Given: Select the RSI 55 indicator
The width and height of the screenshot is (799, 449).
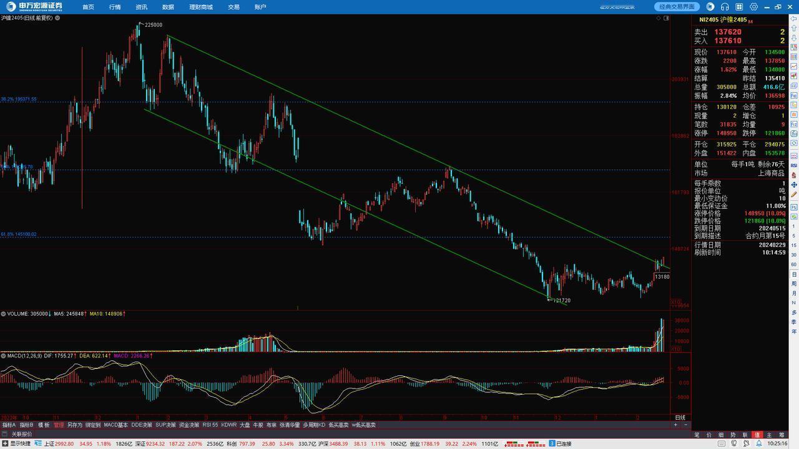Looking at the screenshot, I should click(210, 425).
